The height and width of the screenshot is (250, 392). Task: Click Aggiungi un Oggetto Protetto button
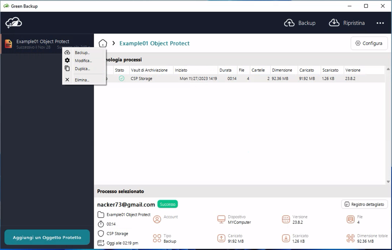coord(47,237)
